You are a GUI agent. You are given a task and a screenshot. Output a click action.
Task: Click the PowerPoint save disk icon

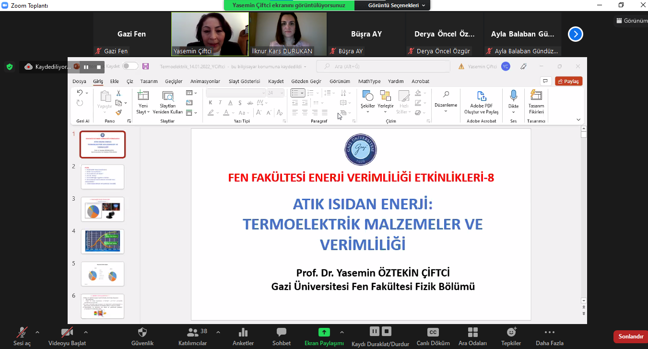coord(146,66)
